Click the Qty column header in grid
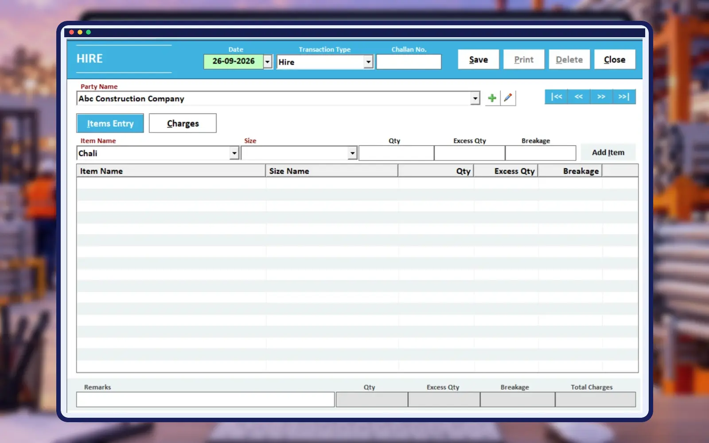Screen dimensions: 709x443 436,171
